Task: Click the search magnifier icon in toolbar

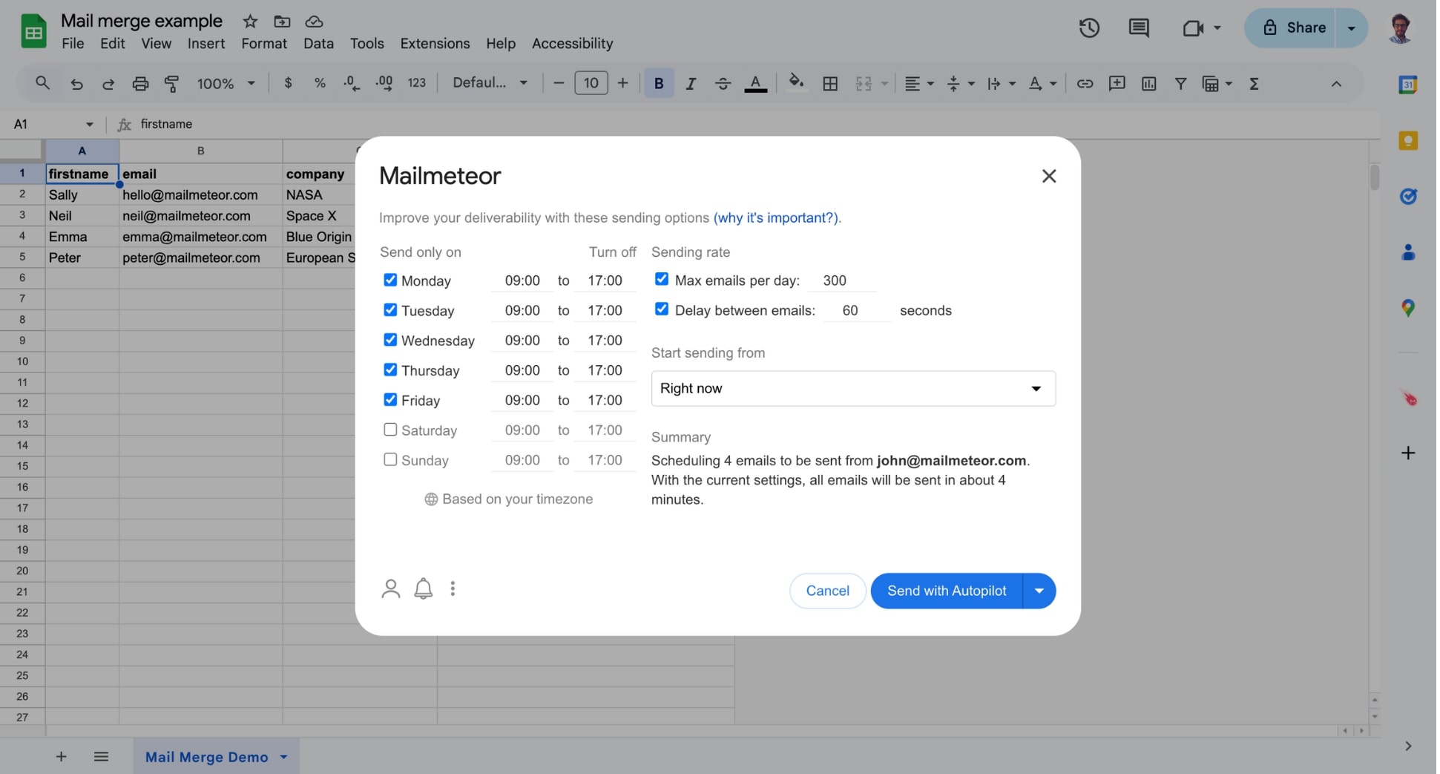Action: [42, 83]
